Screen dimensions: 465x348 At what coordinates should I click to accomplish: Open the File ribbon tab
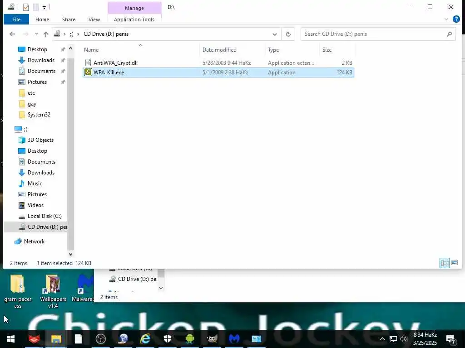coord(16,19)
